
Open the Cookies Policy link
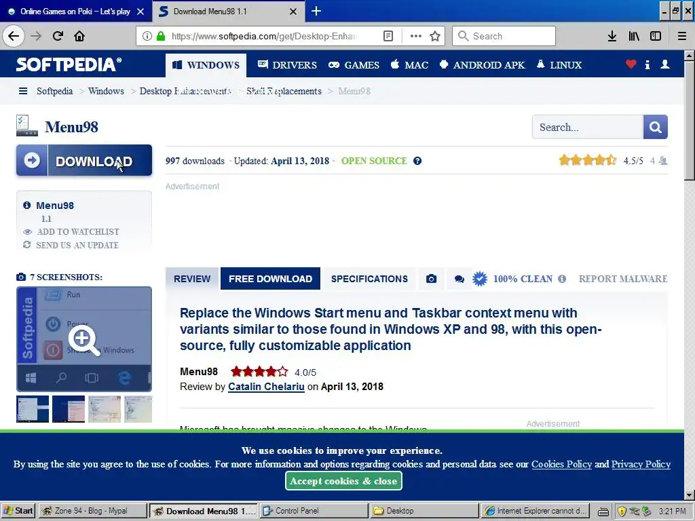[561, 464]
